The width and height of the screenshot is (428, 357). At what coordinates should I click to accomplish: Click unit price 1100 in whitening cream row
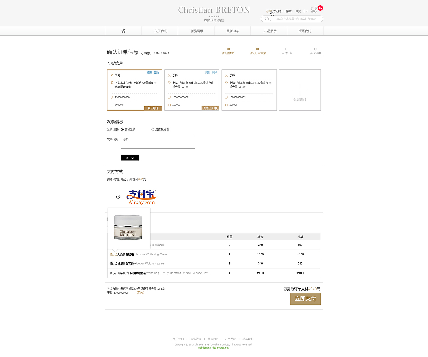pyautogui.click(x=260, y=254)
